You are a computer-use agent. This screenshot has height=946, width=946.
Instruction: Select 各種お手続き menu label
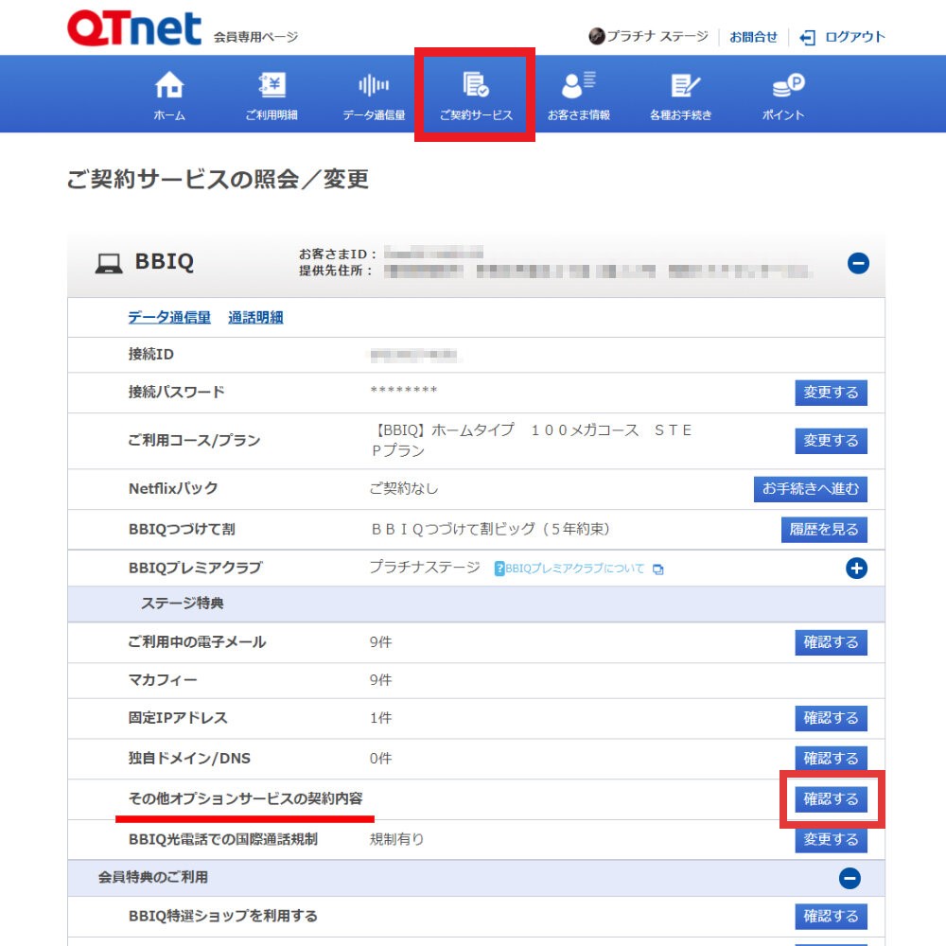(x=680, y=115)
